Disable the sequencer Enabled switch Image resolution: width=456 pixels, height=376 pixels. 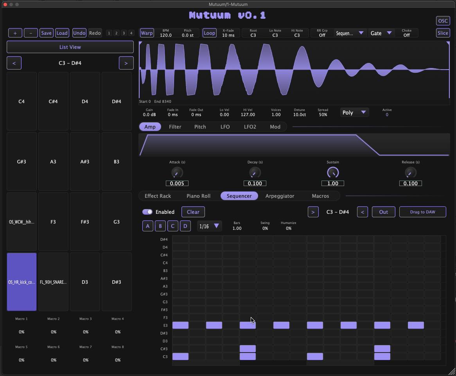click(x=147, y=212)
